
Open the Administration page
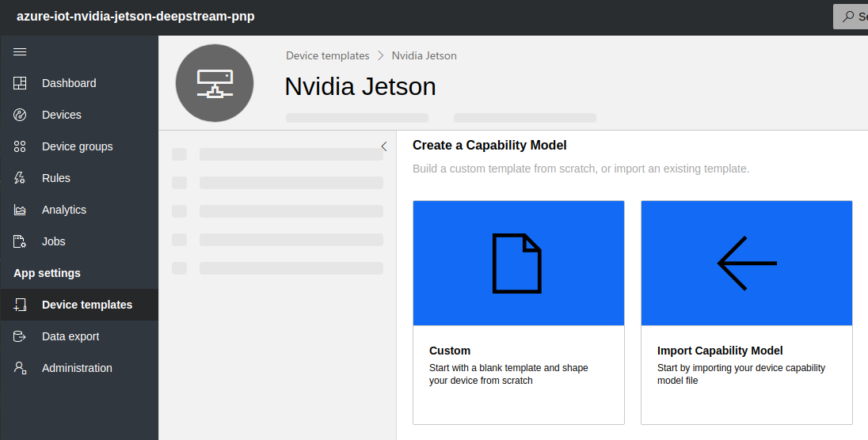tap(79, 368)
